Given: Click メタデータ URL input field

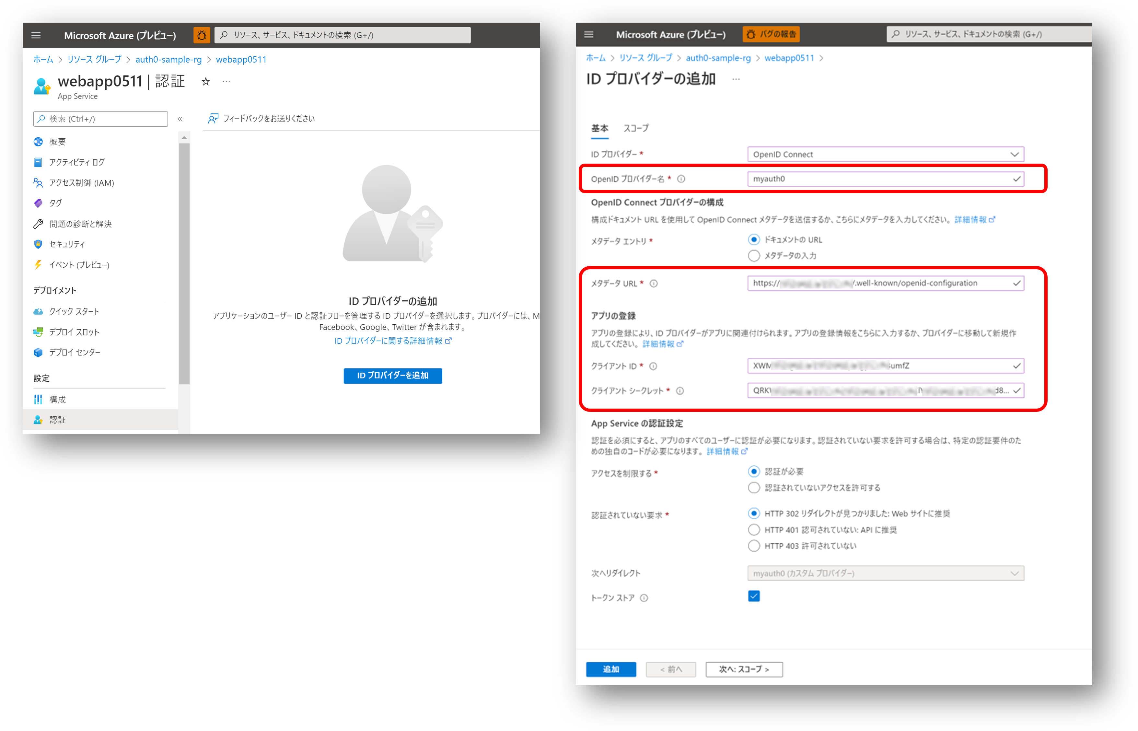Looking at the screenshot, I should 886,284.
